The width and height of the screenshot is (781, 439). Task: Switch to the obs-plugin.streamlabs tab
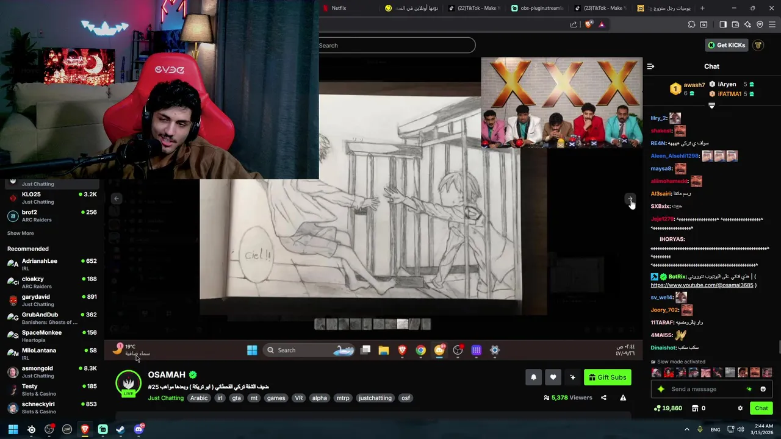click(538, 8)
